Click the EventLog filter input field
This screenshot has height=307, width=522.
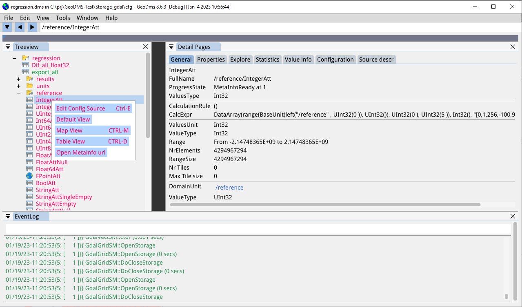[163, 228]
